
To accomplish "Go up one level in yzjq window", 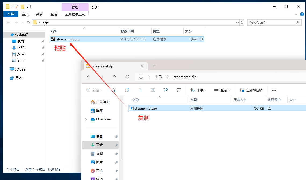I will pos(28,23).
